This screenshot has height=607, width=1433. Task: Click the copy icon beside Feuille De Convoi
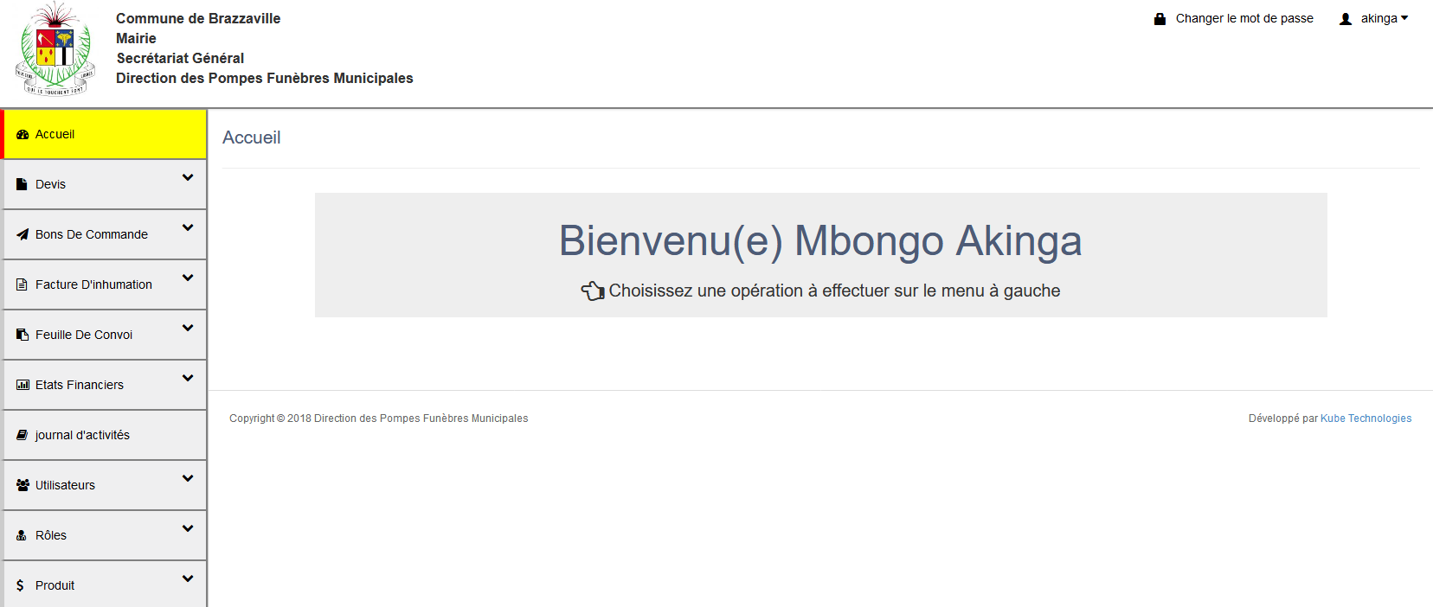[22, 335]
